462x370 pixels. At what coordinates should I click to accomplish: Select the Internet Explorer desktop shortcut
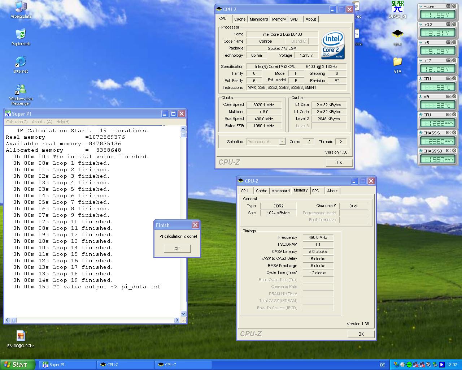(x=21, y=65)
